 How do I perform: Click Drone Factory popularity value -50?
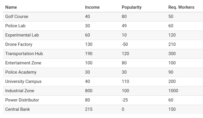[x=125, y=44]
